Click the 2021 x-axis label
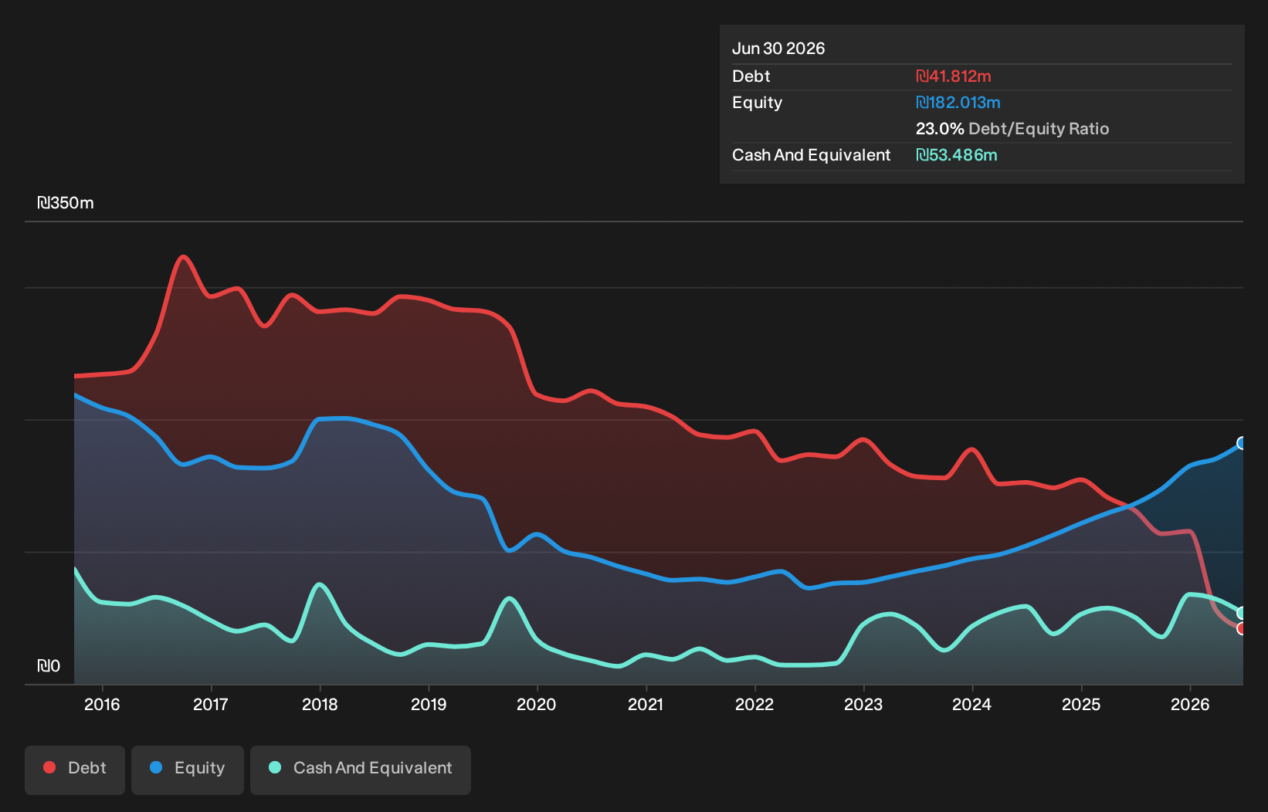The width and height of the screenshot is (1268, 812). [x=646, y=704]
